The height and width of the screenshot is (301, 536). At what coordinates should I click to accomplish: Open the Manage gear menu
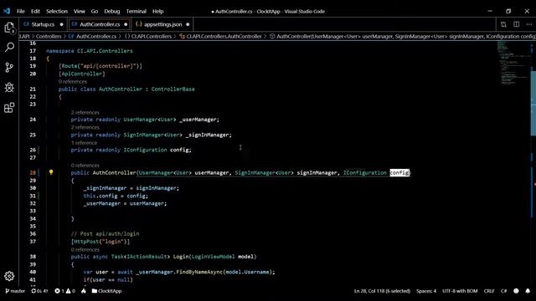tap(9, 276)
